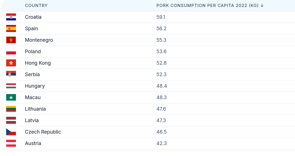Select the Latvia country name
Screen dimensions: 295x156
click(32, 120)
